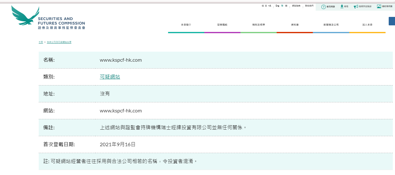The height and width of the screenshot is (175, 395).
Task: Click the 表格 download arrow icon
Action: pyautogui.click(x=342, y=7)
